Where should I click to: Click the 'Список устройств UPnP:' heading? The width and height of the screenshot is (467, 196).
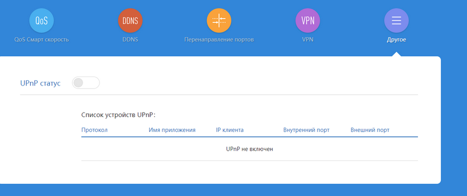119,115
